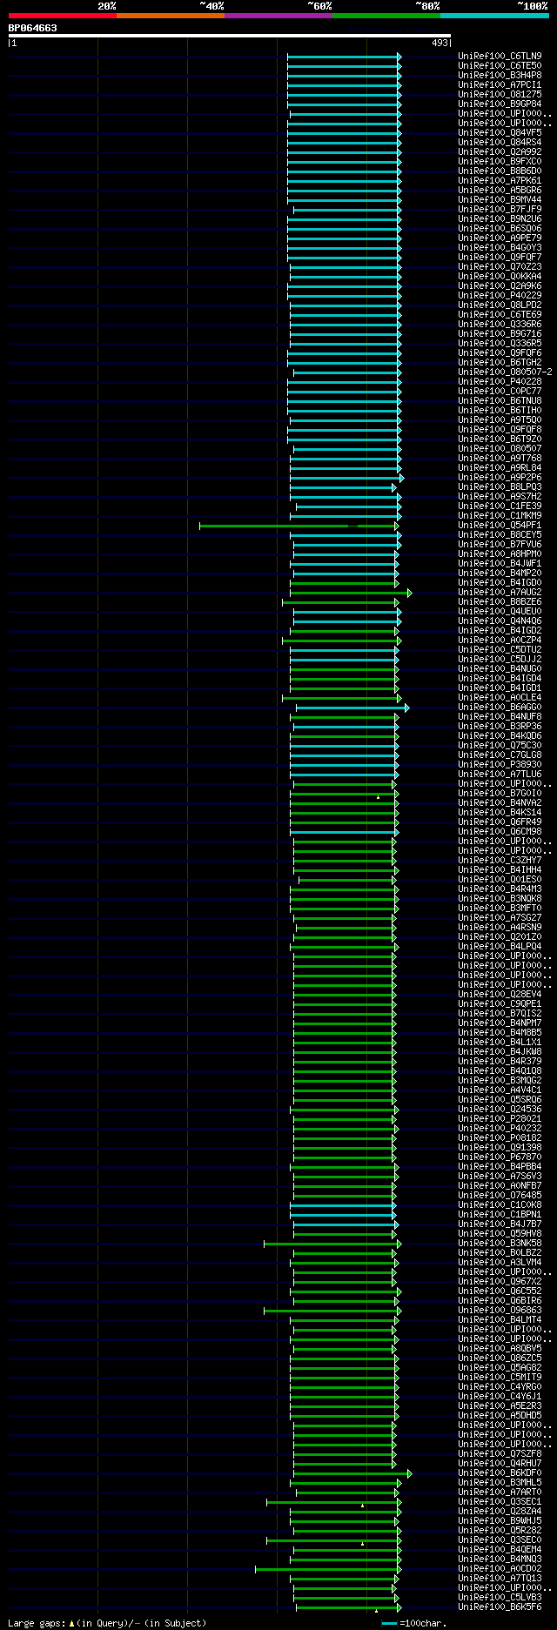The width and height of the screenshot is (557, 1630).
Task: Select hit label UniRef100_B8LPQ3
Action: coord(500,487)
